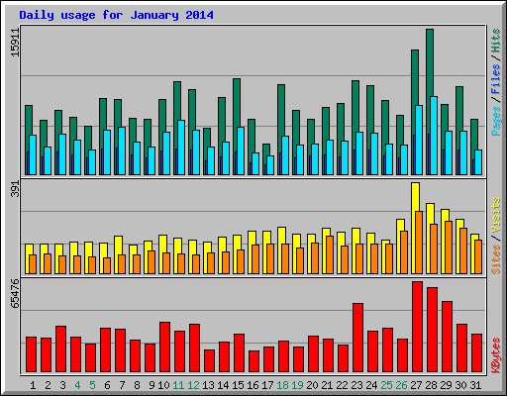
Task: Click the cyan files bar for day 7
Action: click(x=122, y=150)
